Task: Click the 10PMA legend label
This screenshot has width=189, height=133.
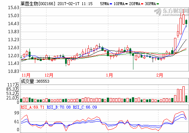Action: [119, 4]
